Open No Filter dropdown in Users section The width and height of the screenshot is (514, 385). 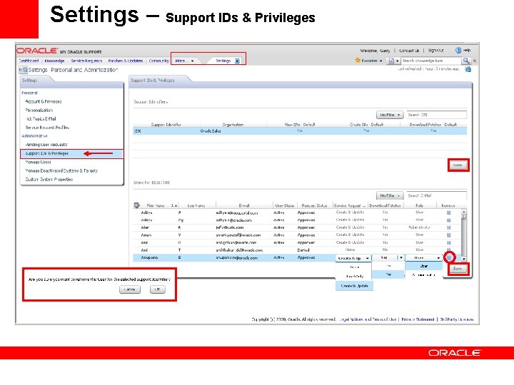coord(390,195)
